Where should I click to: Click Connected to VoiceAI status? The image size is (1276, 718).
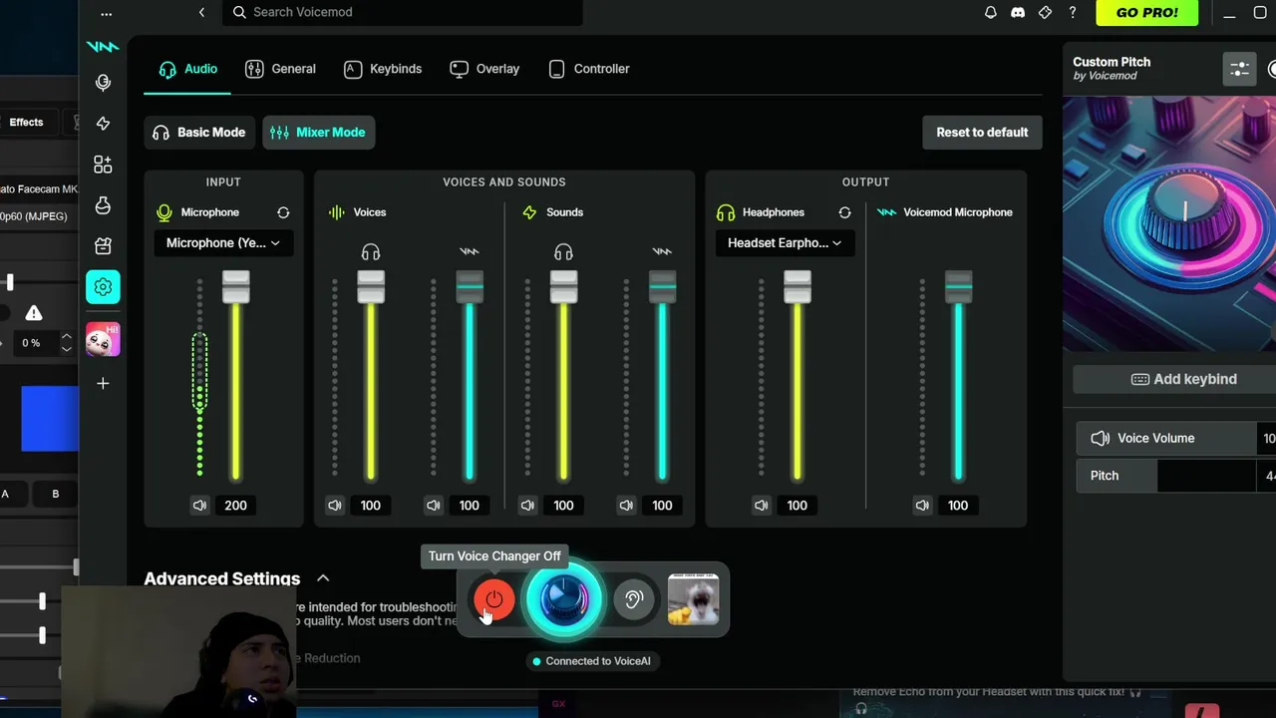pos(592,661)
